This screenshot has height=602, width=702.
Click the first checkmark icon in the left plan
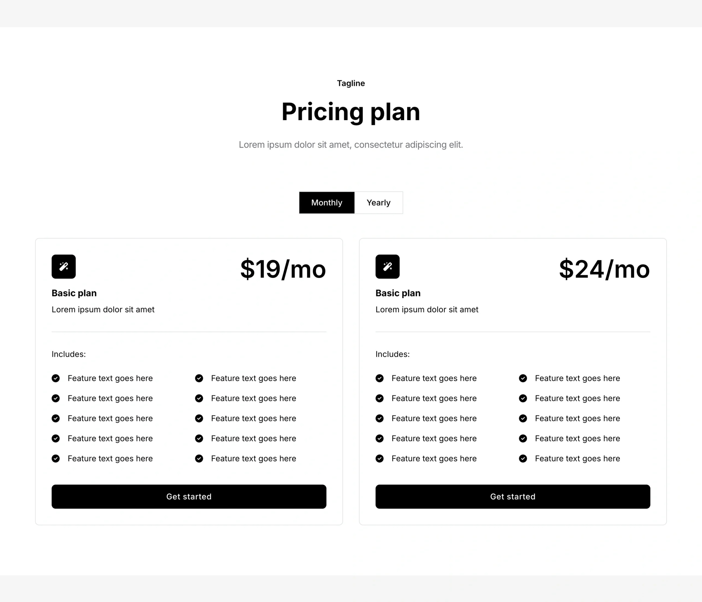point(56,378)
